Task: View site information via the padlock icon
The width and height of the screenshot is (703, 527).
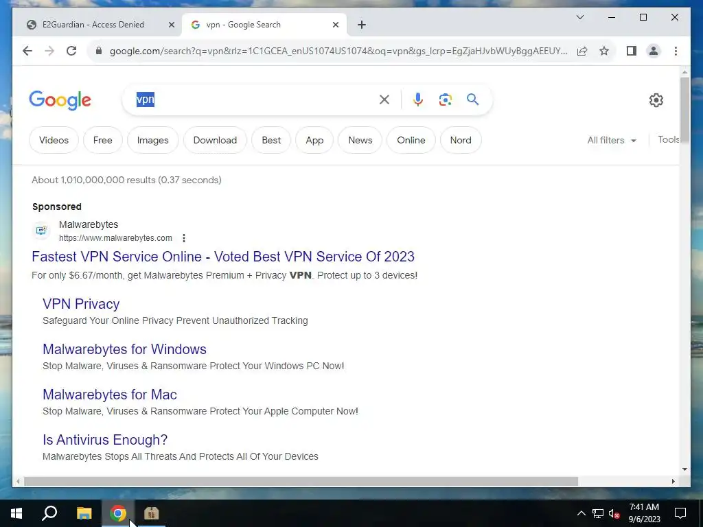Action: pyautogui.click(x=99, y=51)
